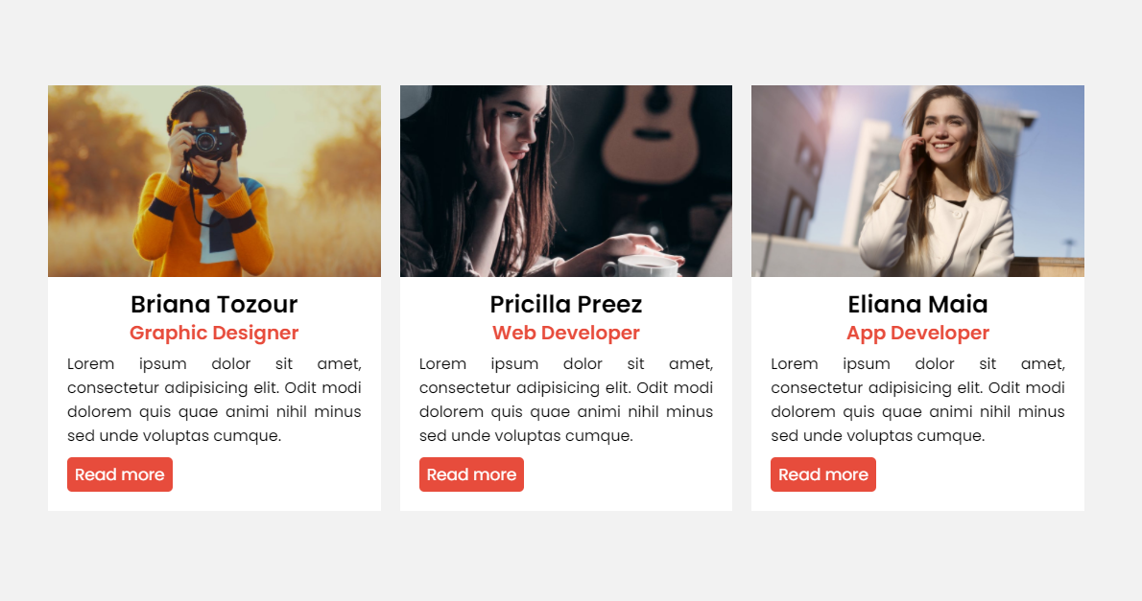
Task: Click the camera held in Briana's photo
Action: point(209,141)
